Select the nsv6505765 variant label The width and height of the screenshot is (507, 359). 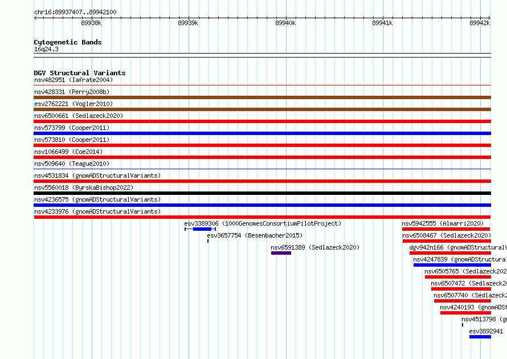tap(465, 271)
